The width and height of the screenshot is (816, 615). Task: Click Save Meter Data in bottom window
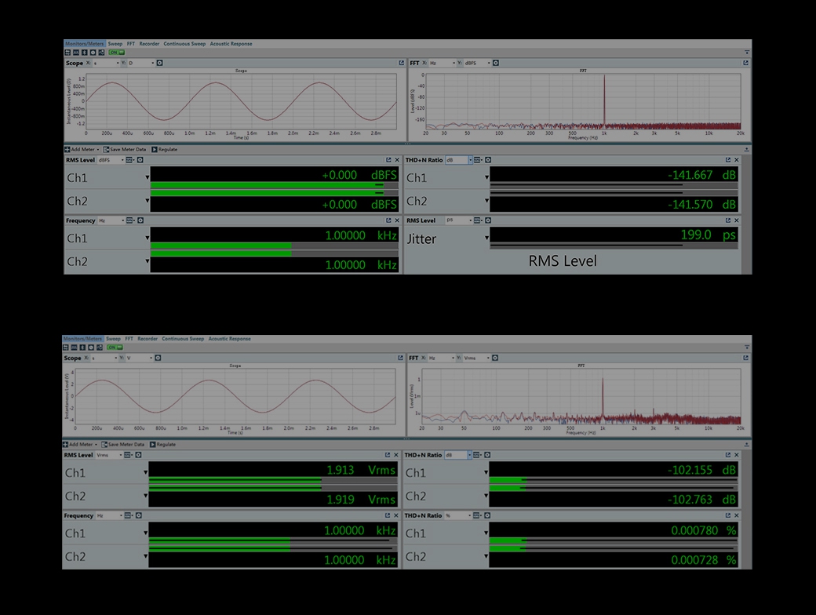(123, 444)
